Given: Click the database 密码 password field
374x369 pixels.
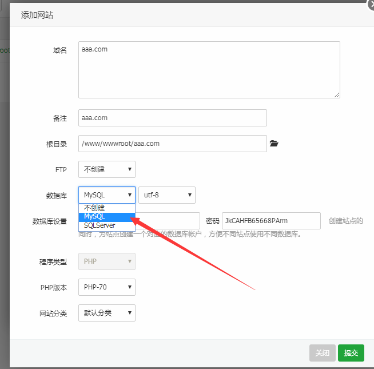Looking at the screenshot, I should coord(271,221).
